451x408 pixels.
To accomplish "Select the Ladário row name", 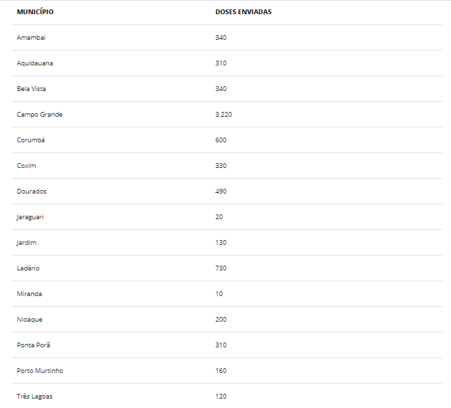I will tap(28, 268).
